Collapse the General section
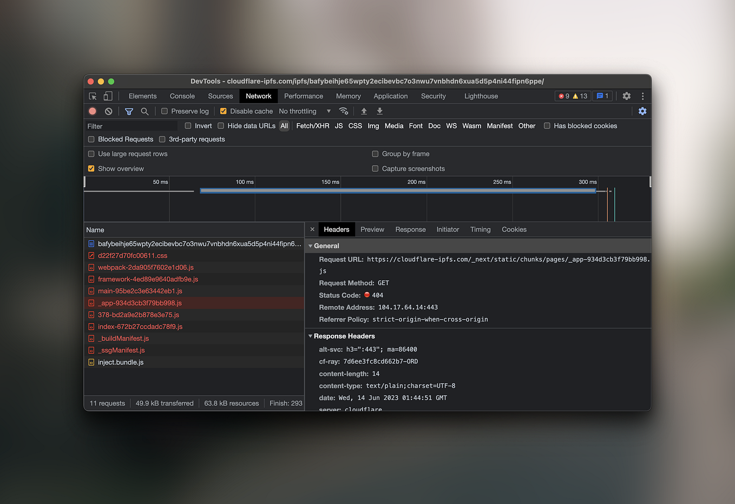The width and height of the screenshot is (735, 504). coord(310,245)
